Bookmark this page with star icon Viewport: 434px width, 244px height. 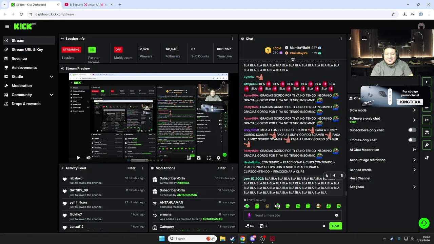click(393, 14)
